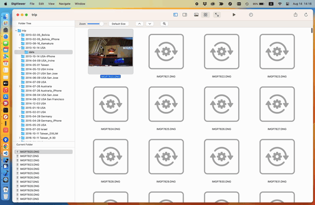
Task: Select the IMGP7822.DNG thumbnail
Action: coord(221,52)
